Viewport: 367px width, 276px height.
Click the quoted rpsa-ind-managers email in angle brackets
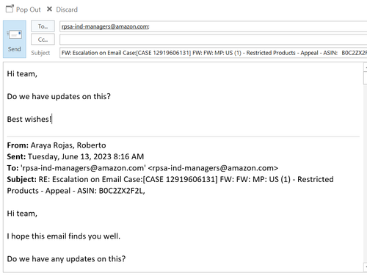point(213,168)
